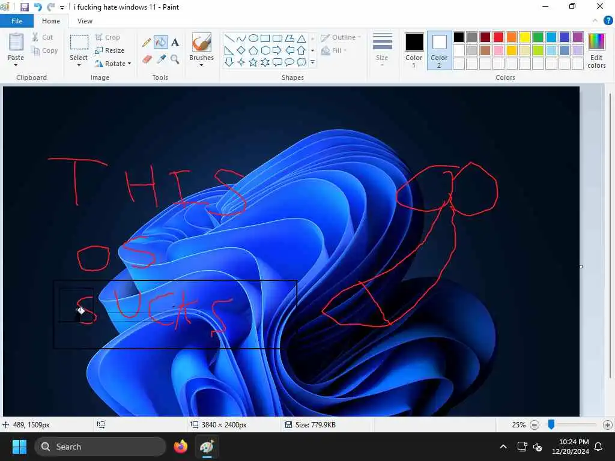Screen dimensions: 615x461
Task: Click the rectangular Select button
Action: (x=79, y=43)
